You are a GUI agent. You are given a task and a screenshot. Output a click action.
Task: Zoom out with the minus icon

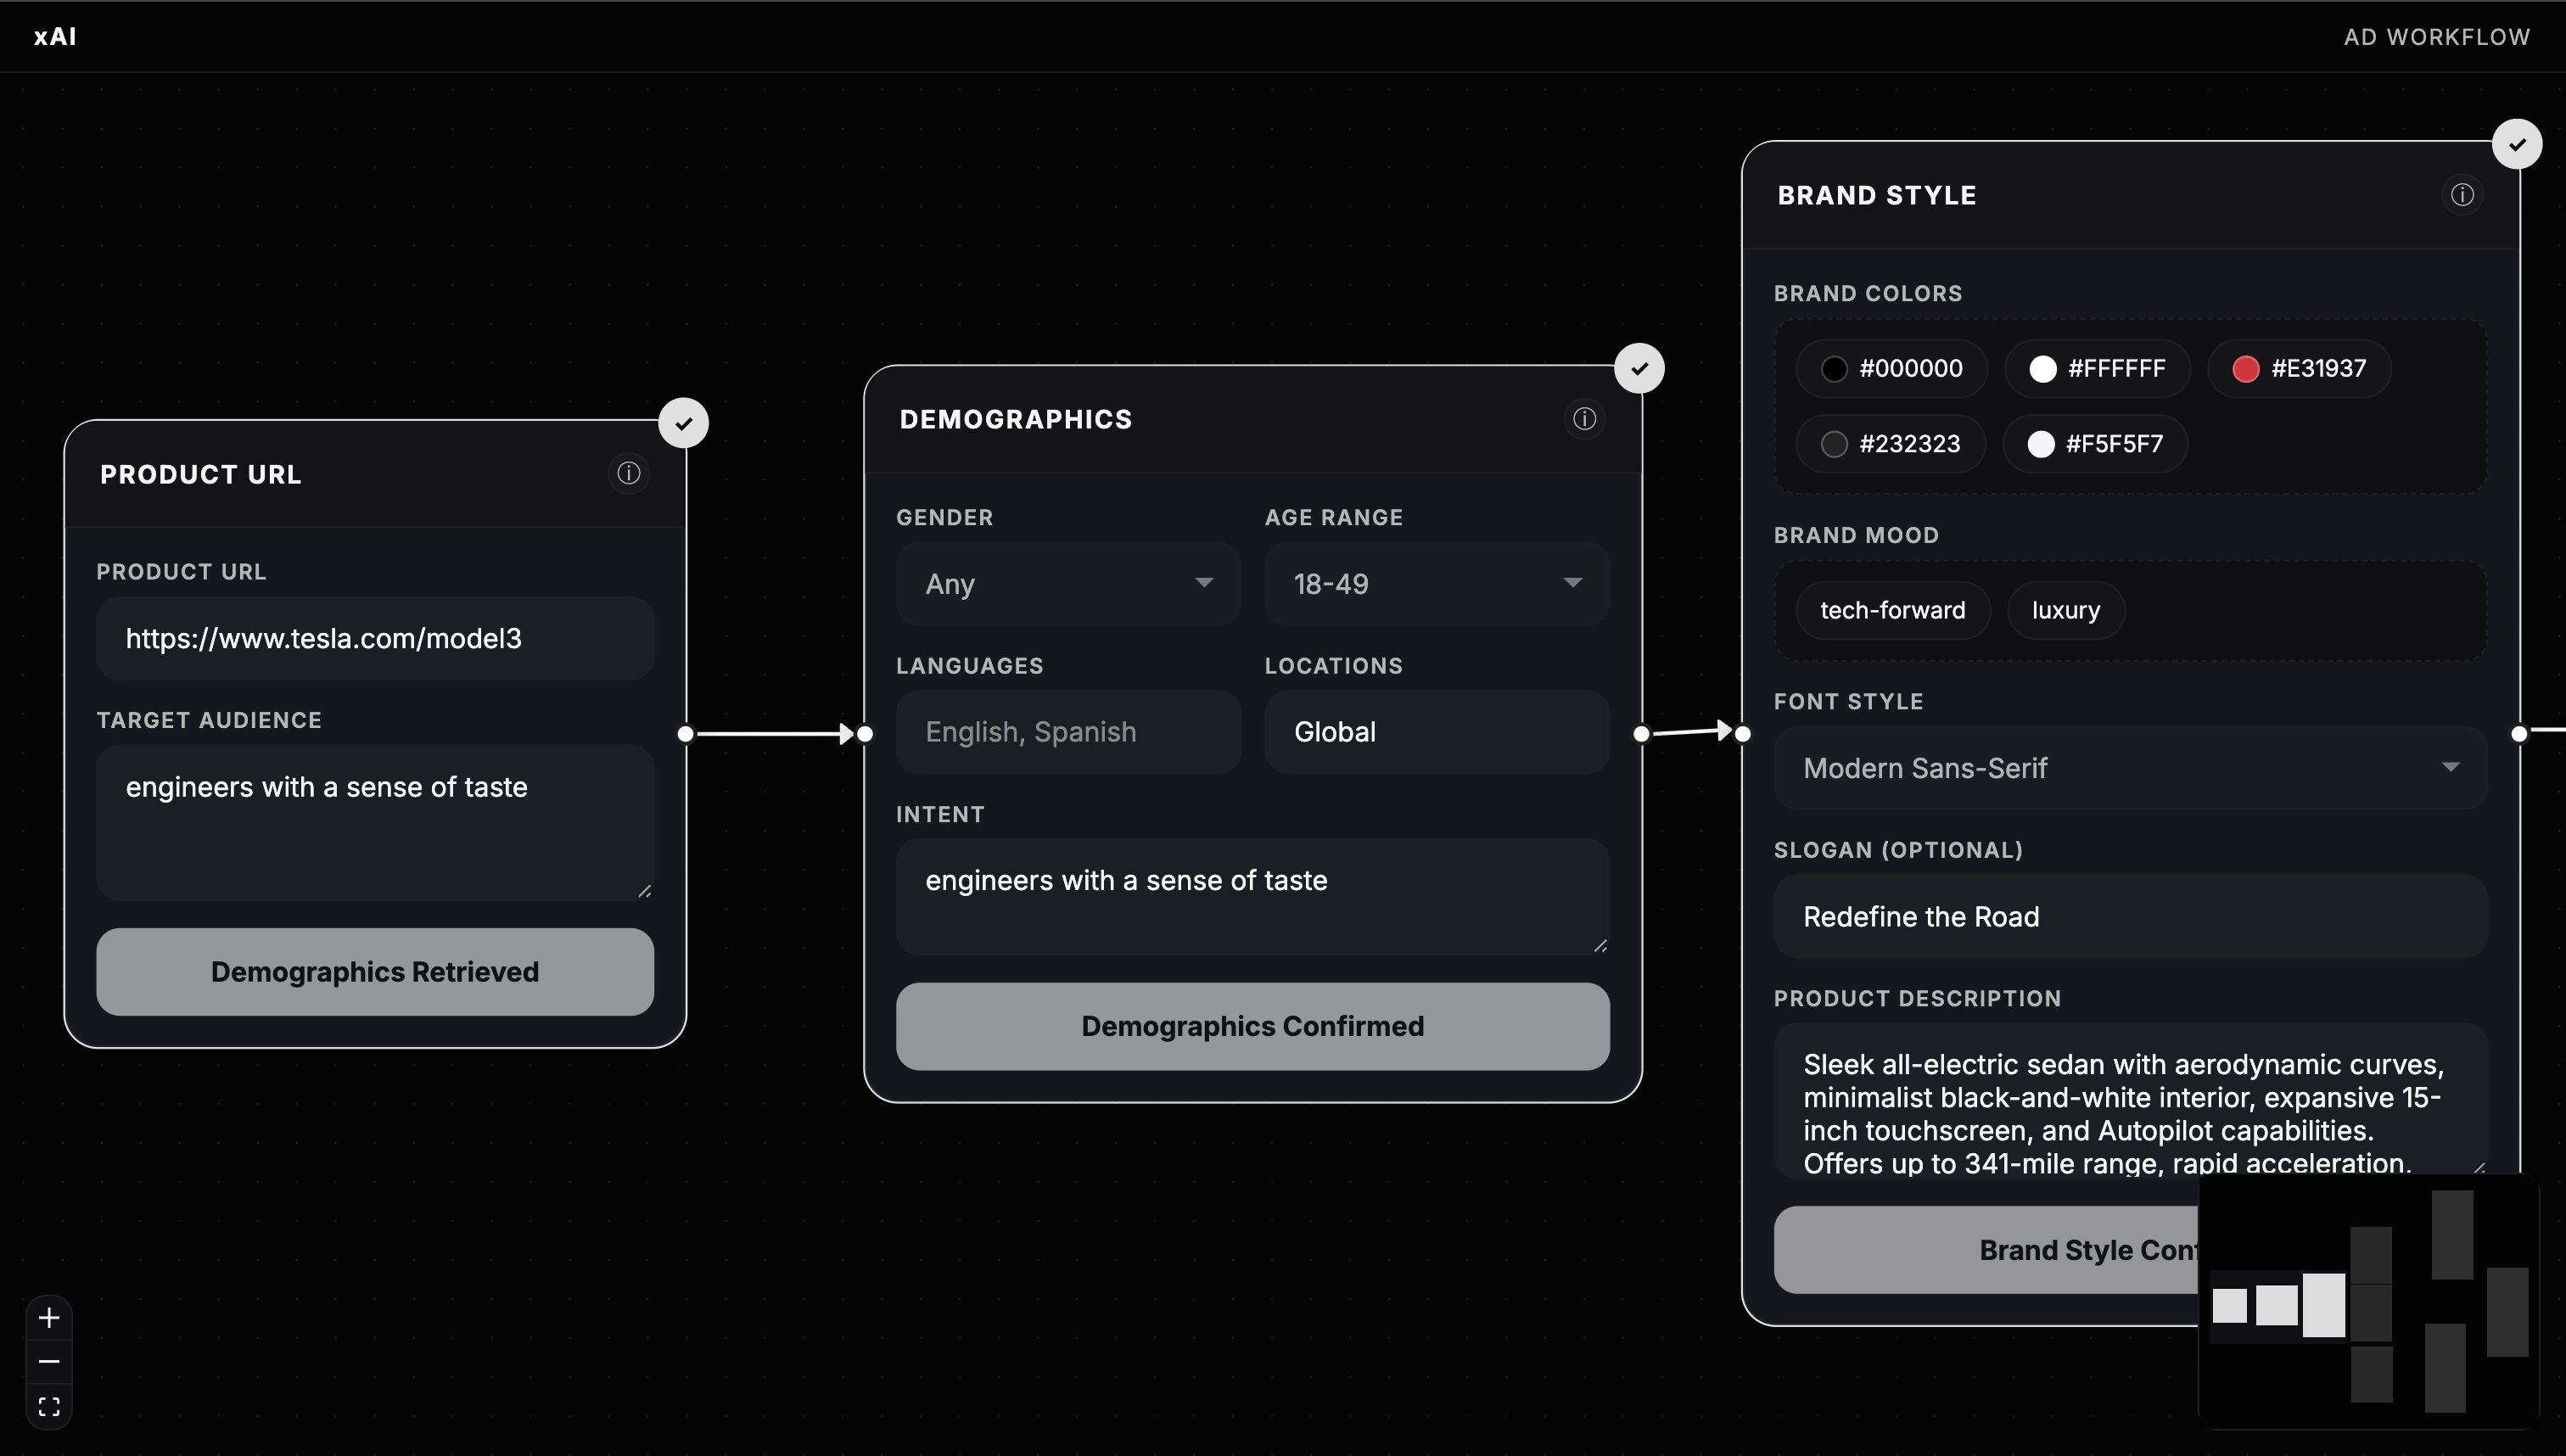pos(49,1362)
